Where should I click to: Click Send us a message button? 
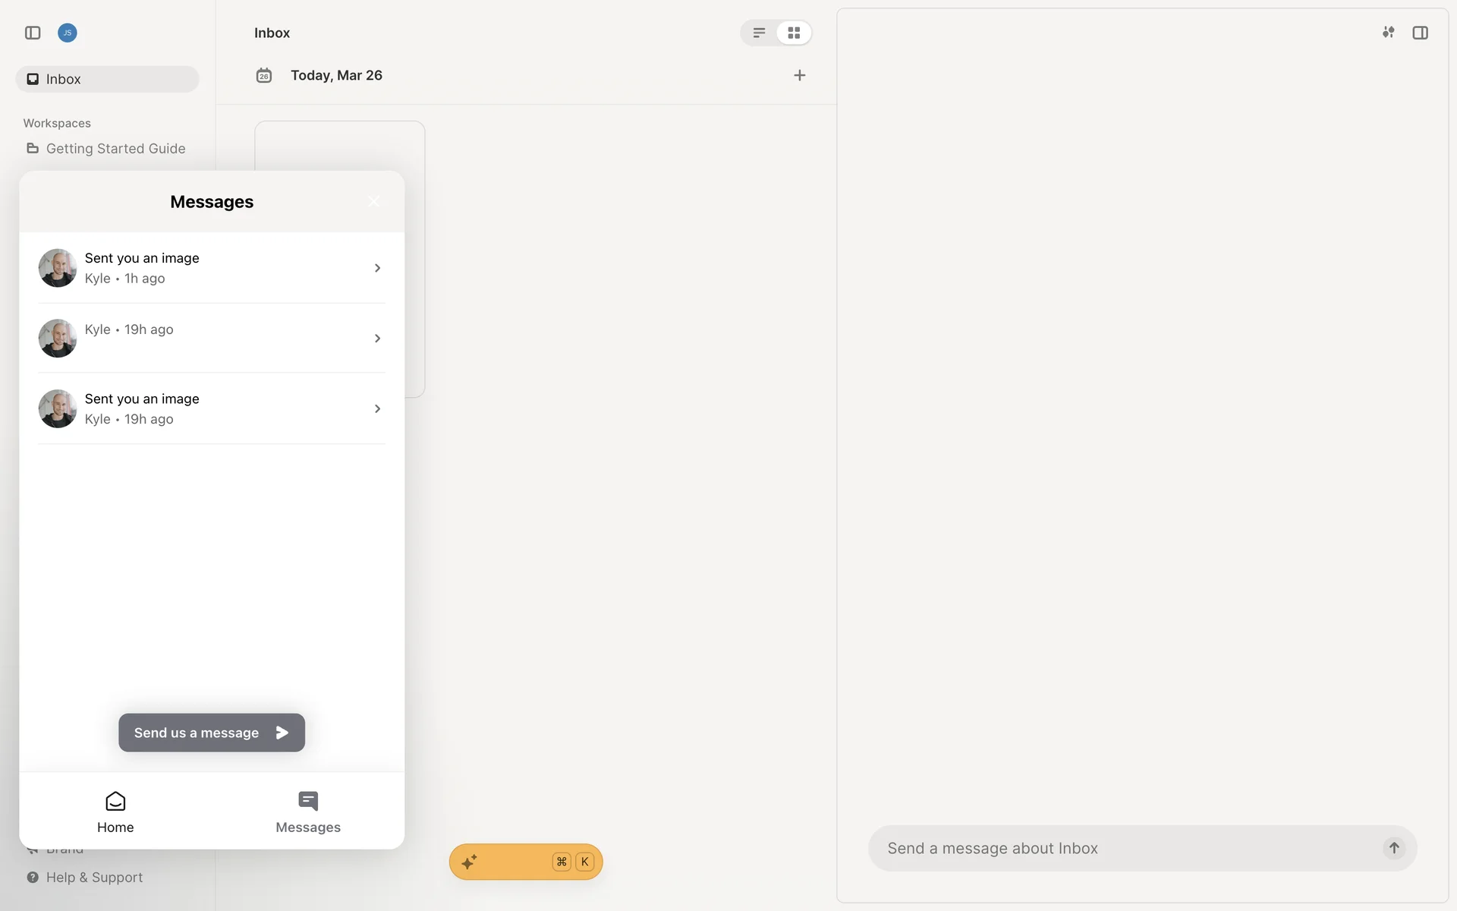pyautogui.click(x=212, y=733)
